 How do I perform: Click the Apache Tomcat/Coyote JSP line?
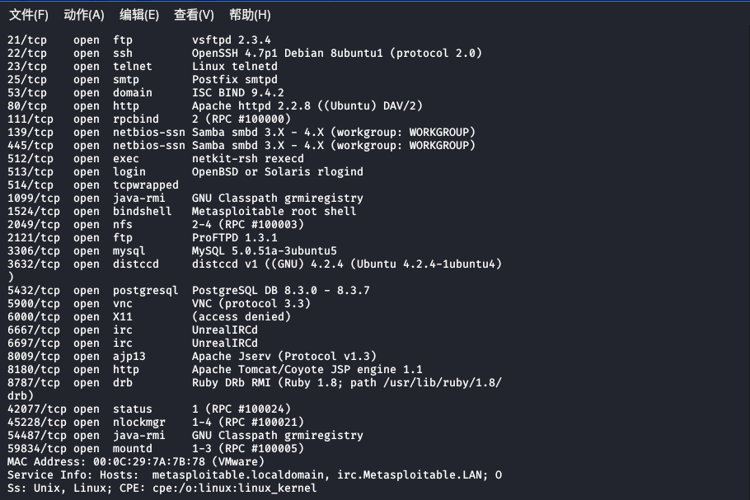pos(231,369)
